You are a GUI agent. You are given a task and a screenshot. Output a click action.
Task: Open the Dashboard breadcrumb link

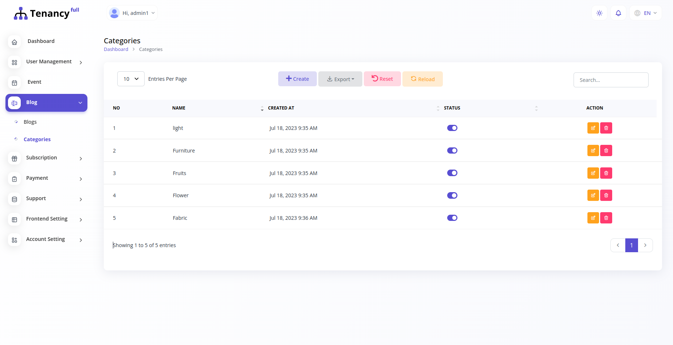[x=116, y=49]
